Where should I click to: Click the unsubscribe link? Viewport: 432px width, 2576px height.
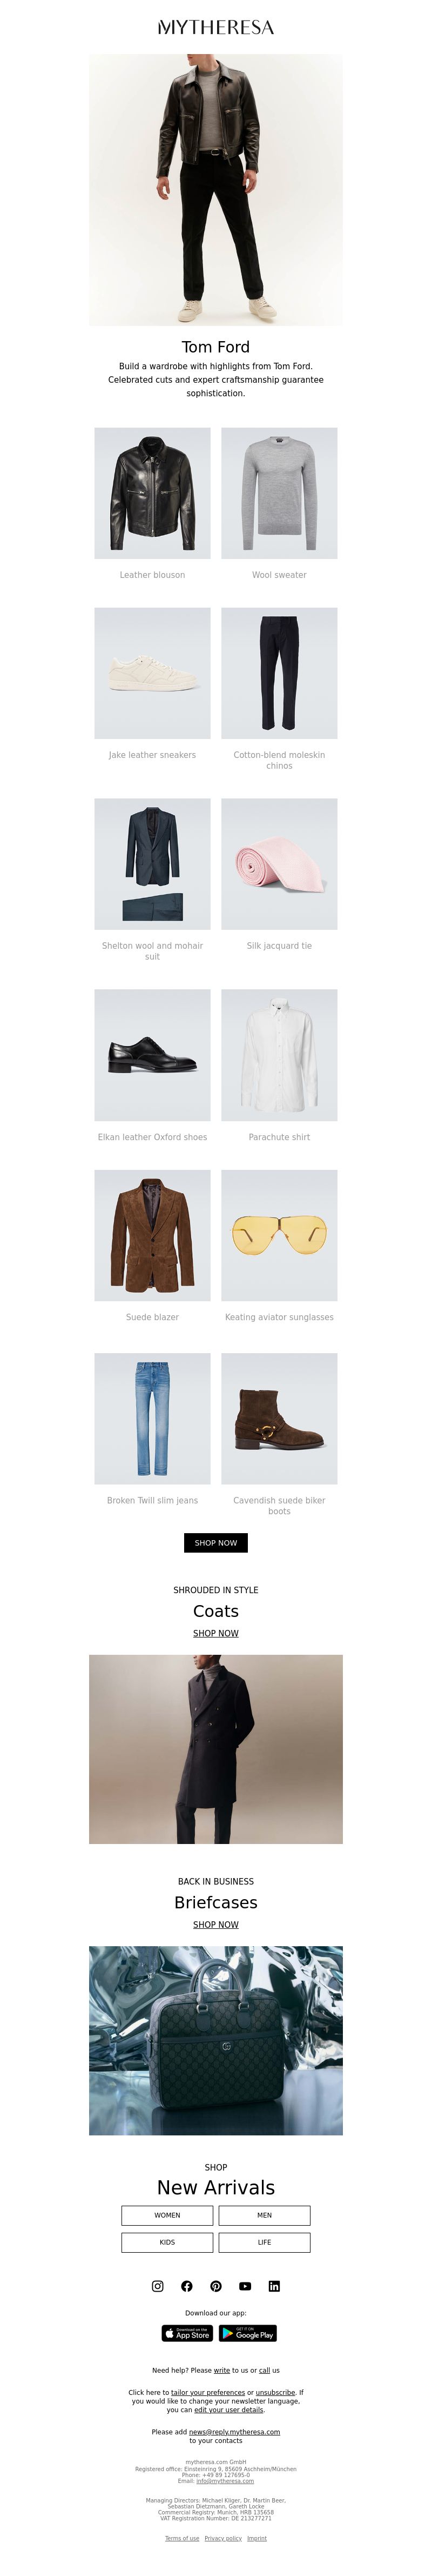point(275,2392)
